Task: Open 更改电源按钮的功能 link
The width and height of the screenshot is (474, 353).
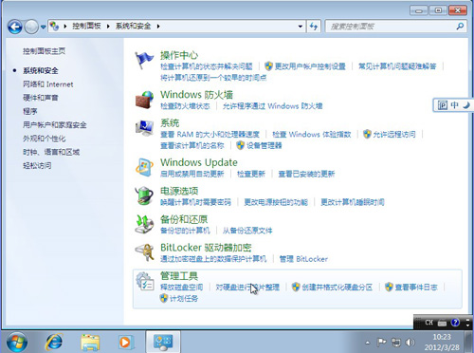Action: point(276,202)
